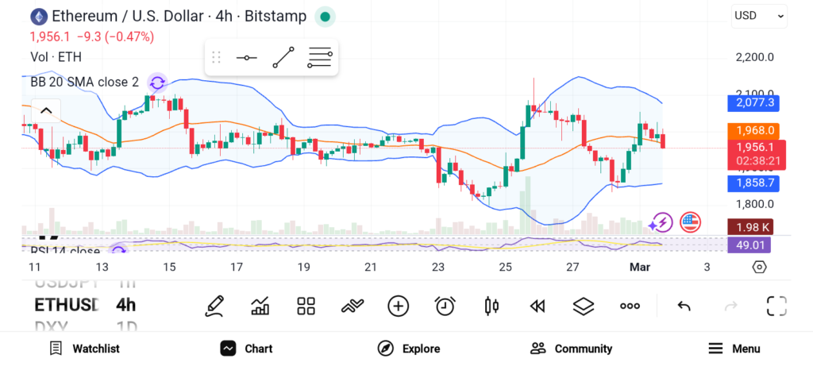Select ETHUSD 4h in the watchlist
Viewport: 813px width, 366px height.
coord(85,305)
